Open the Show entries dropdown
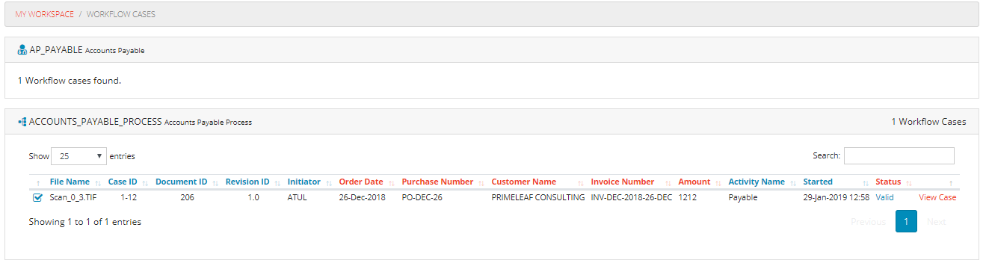The width and height of the screenshot is (986, 269). (x=78, y=156)
